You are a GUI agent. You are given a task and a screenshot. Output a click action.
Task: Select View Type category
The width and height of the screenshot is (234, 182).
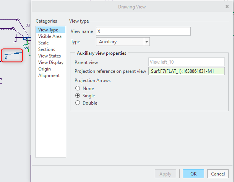click(48, 30)
